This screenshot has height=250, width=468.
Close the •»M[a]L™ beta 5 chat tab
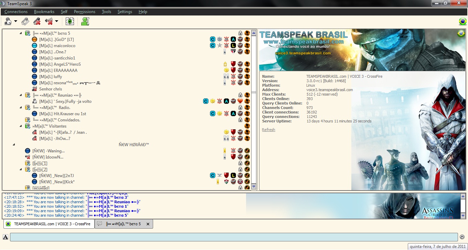point(148,224)
